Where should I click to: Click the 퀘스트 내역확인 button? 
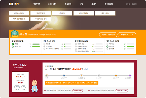pyautogui.click(x=108, y=35)
